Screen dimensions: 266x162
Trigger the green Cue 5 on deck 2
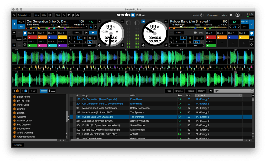[x=211, y=45]
